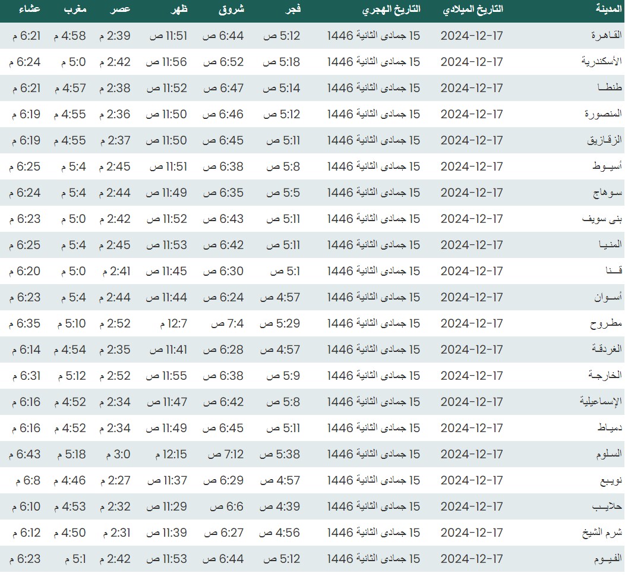Select the فجر column header
Image resolution: width=625 pixels, height=576 pixels.
[x=291, y=10]
